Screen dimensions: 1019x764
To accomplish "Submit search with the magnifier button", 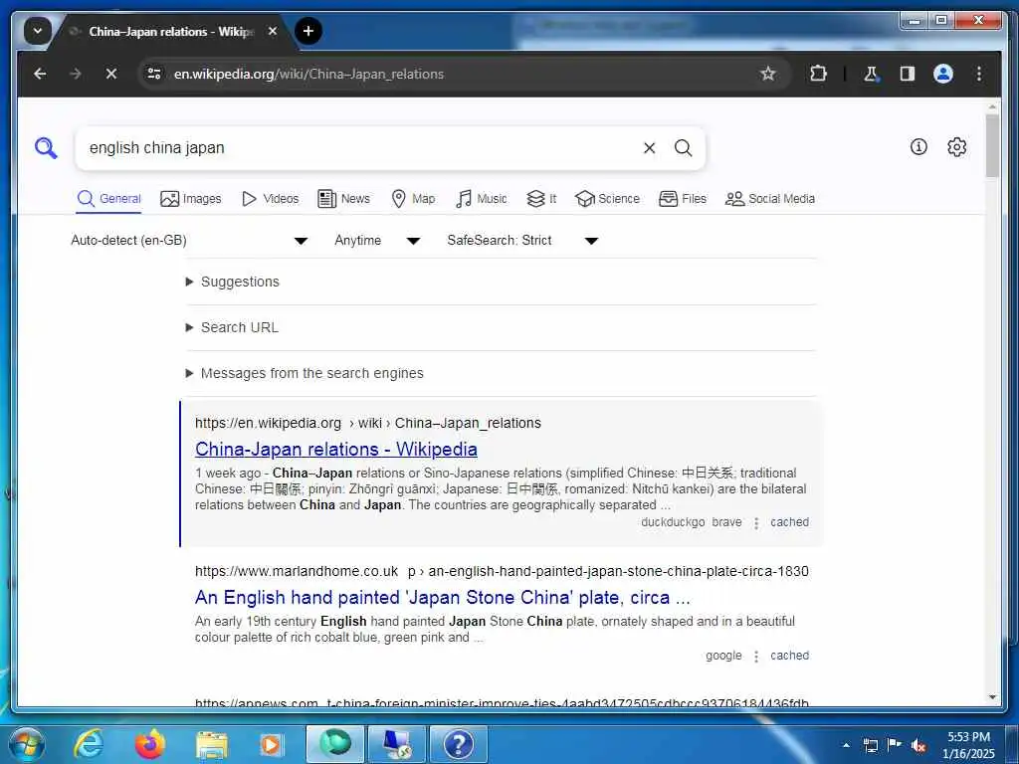I will coord(683,148).
